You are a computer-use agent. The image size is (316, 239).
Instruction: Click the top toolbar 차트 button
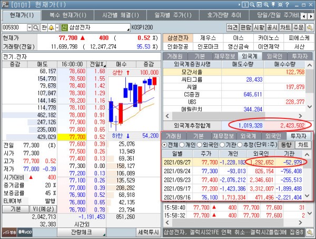coord(285,27)
